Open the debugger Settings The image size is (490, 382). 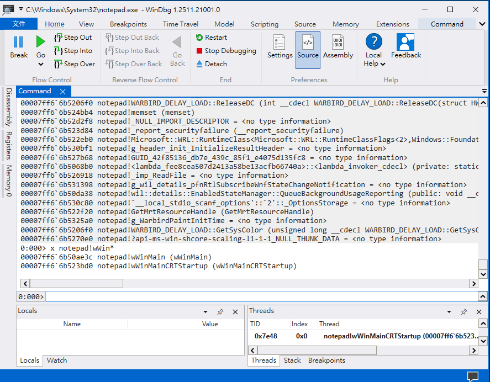coord(280,47)
